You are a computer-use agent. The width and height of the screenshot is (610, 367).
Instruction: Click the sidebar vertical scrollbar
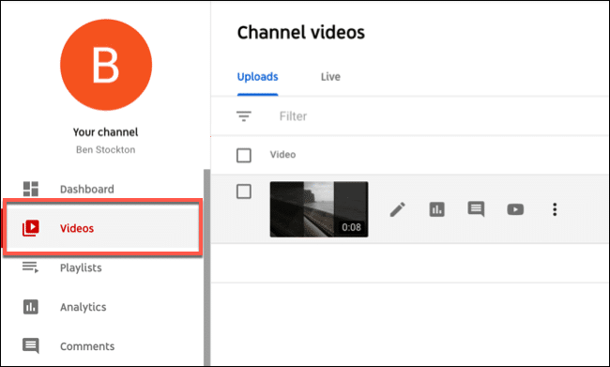click(206, 268)
